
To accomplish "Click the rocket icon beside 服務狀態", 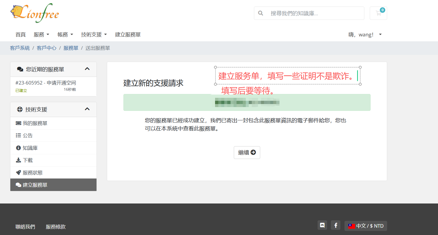I will (18, 173).
